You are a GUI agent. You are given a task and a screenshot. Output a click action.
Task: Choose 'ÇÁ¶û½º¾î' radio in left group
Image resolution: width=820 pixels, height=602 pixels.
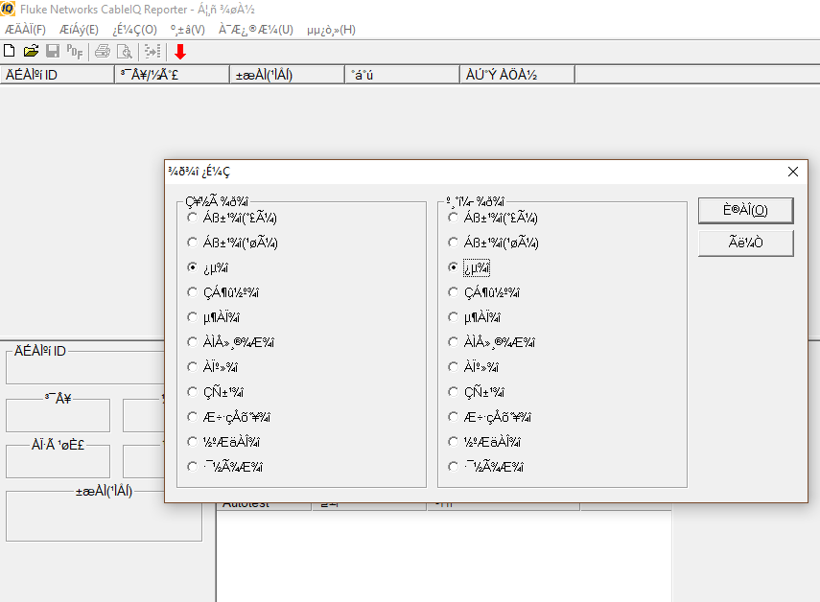(223, 292)
